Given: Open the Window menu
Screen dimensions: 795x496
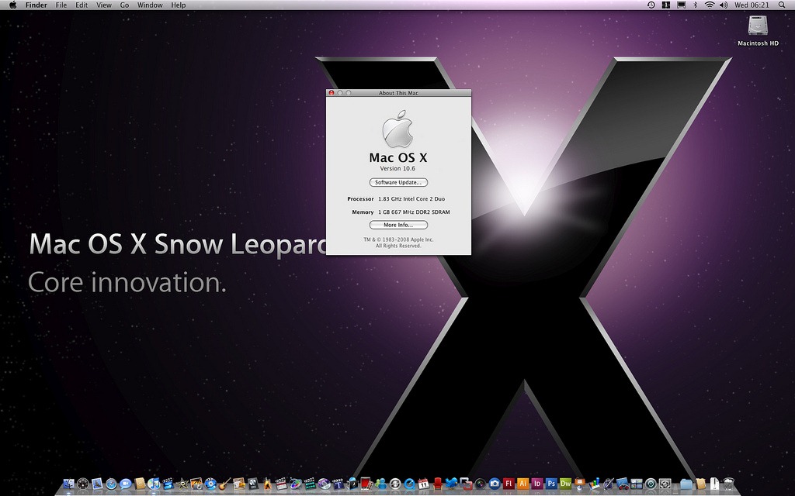Looking at the screenshot, I should [x=150, y=5].
